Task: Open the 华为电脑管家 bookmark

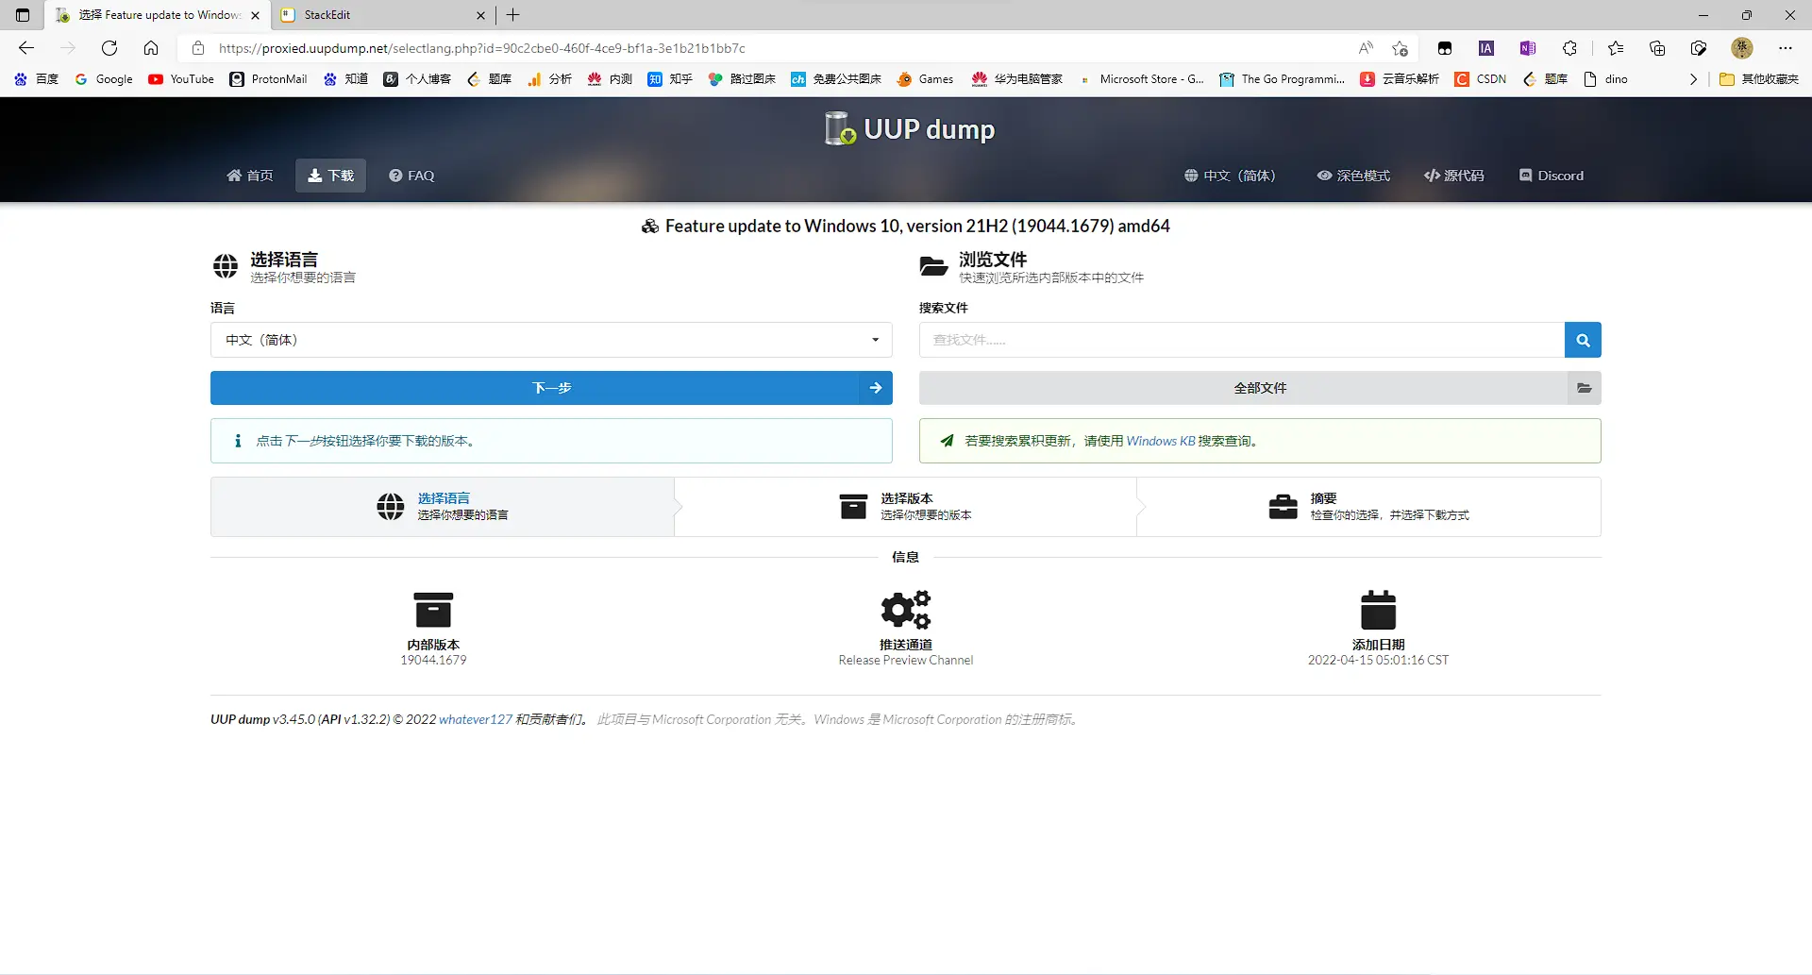Action: pyautogui.click(x=1017, y=79)
